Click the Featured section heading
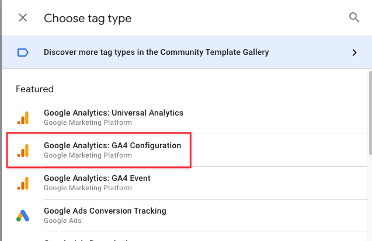Screen dimensions: 372x241 point(34,89)
